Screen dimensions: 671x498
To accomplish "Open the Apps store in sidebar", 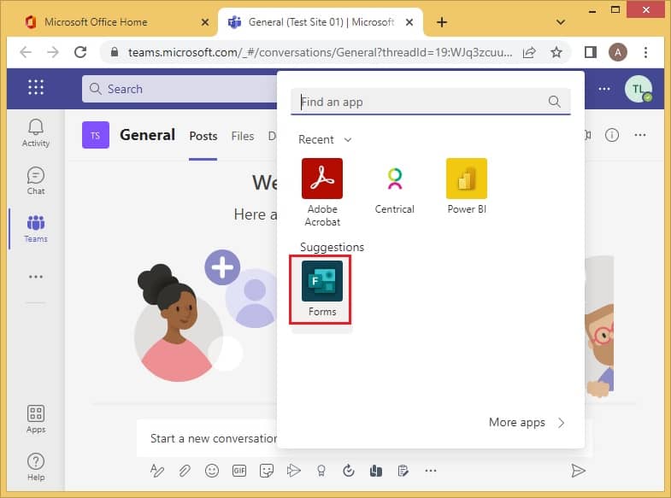I will pos(36,419).
